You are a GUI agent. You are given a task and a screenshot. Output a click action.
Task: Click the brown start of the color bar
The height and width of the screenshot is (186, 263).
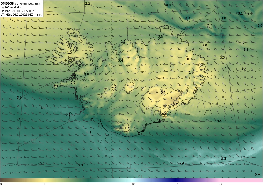point(7,180)
